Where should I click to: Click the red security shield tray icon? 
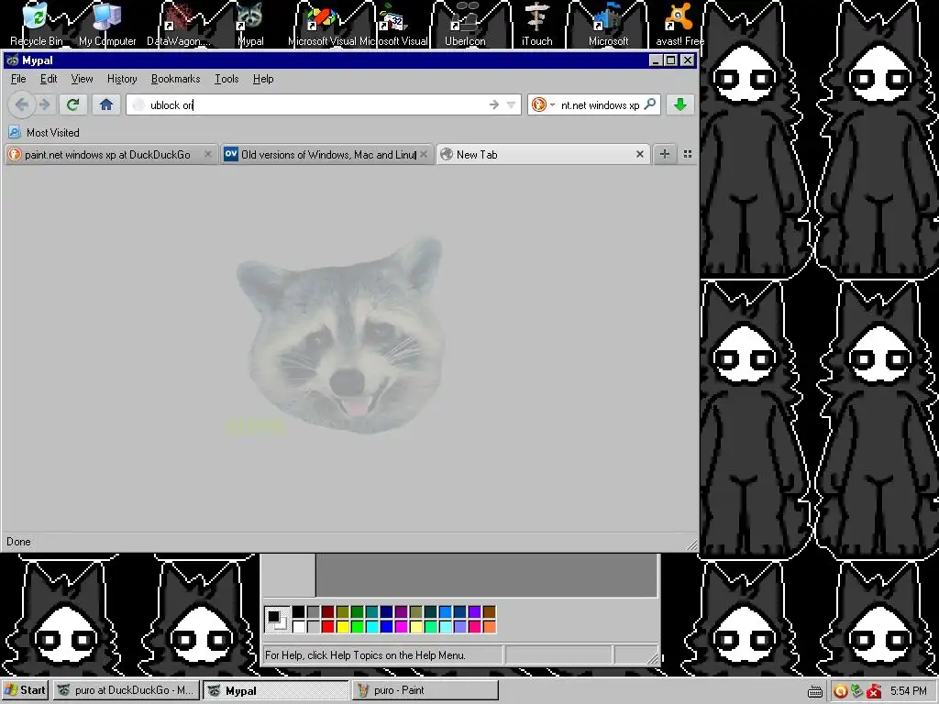(874, 691)
